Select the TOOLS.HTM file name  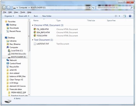(x=42, y=36)
